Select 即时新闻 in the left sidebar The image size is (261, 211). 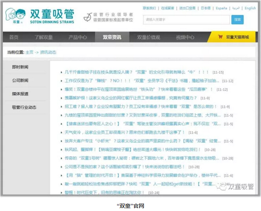coord(20,67)
